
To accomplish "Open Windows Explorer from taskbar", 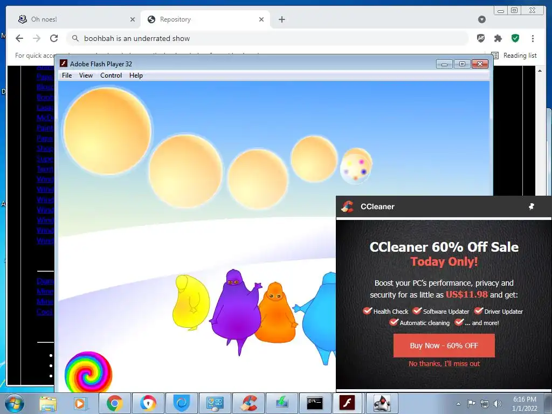I will 47,403.
